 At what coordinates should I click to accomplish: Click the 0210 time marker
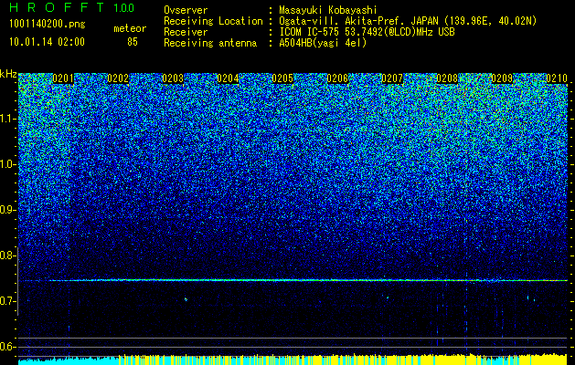click(557, 78)
